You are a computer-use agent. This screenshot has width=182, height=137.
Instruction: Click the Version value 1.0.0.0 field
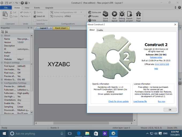24,42
